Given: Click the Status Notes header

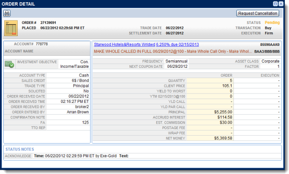Looking at the screenshot, I should pos(20,149).
